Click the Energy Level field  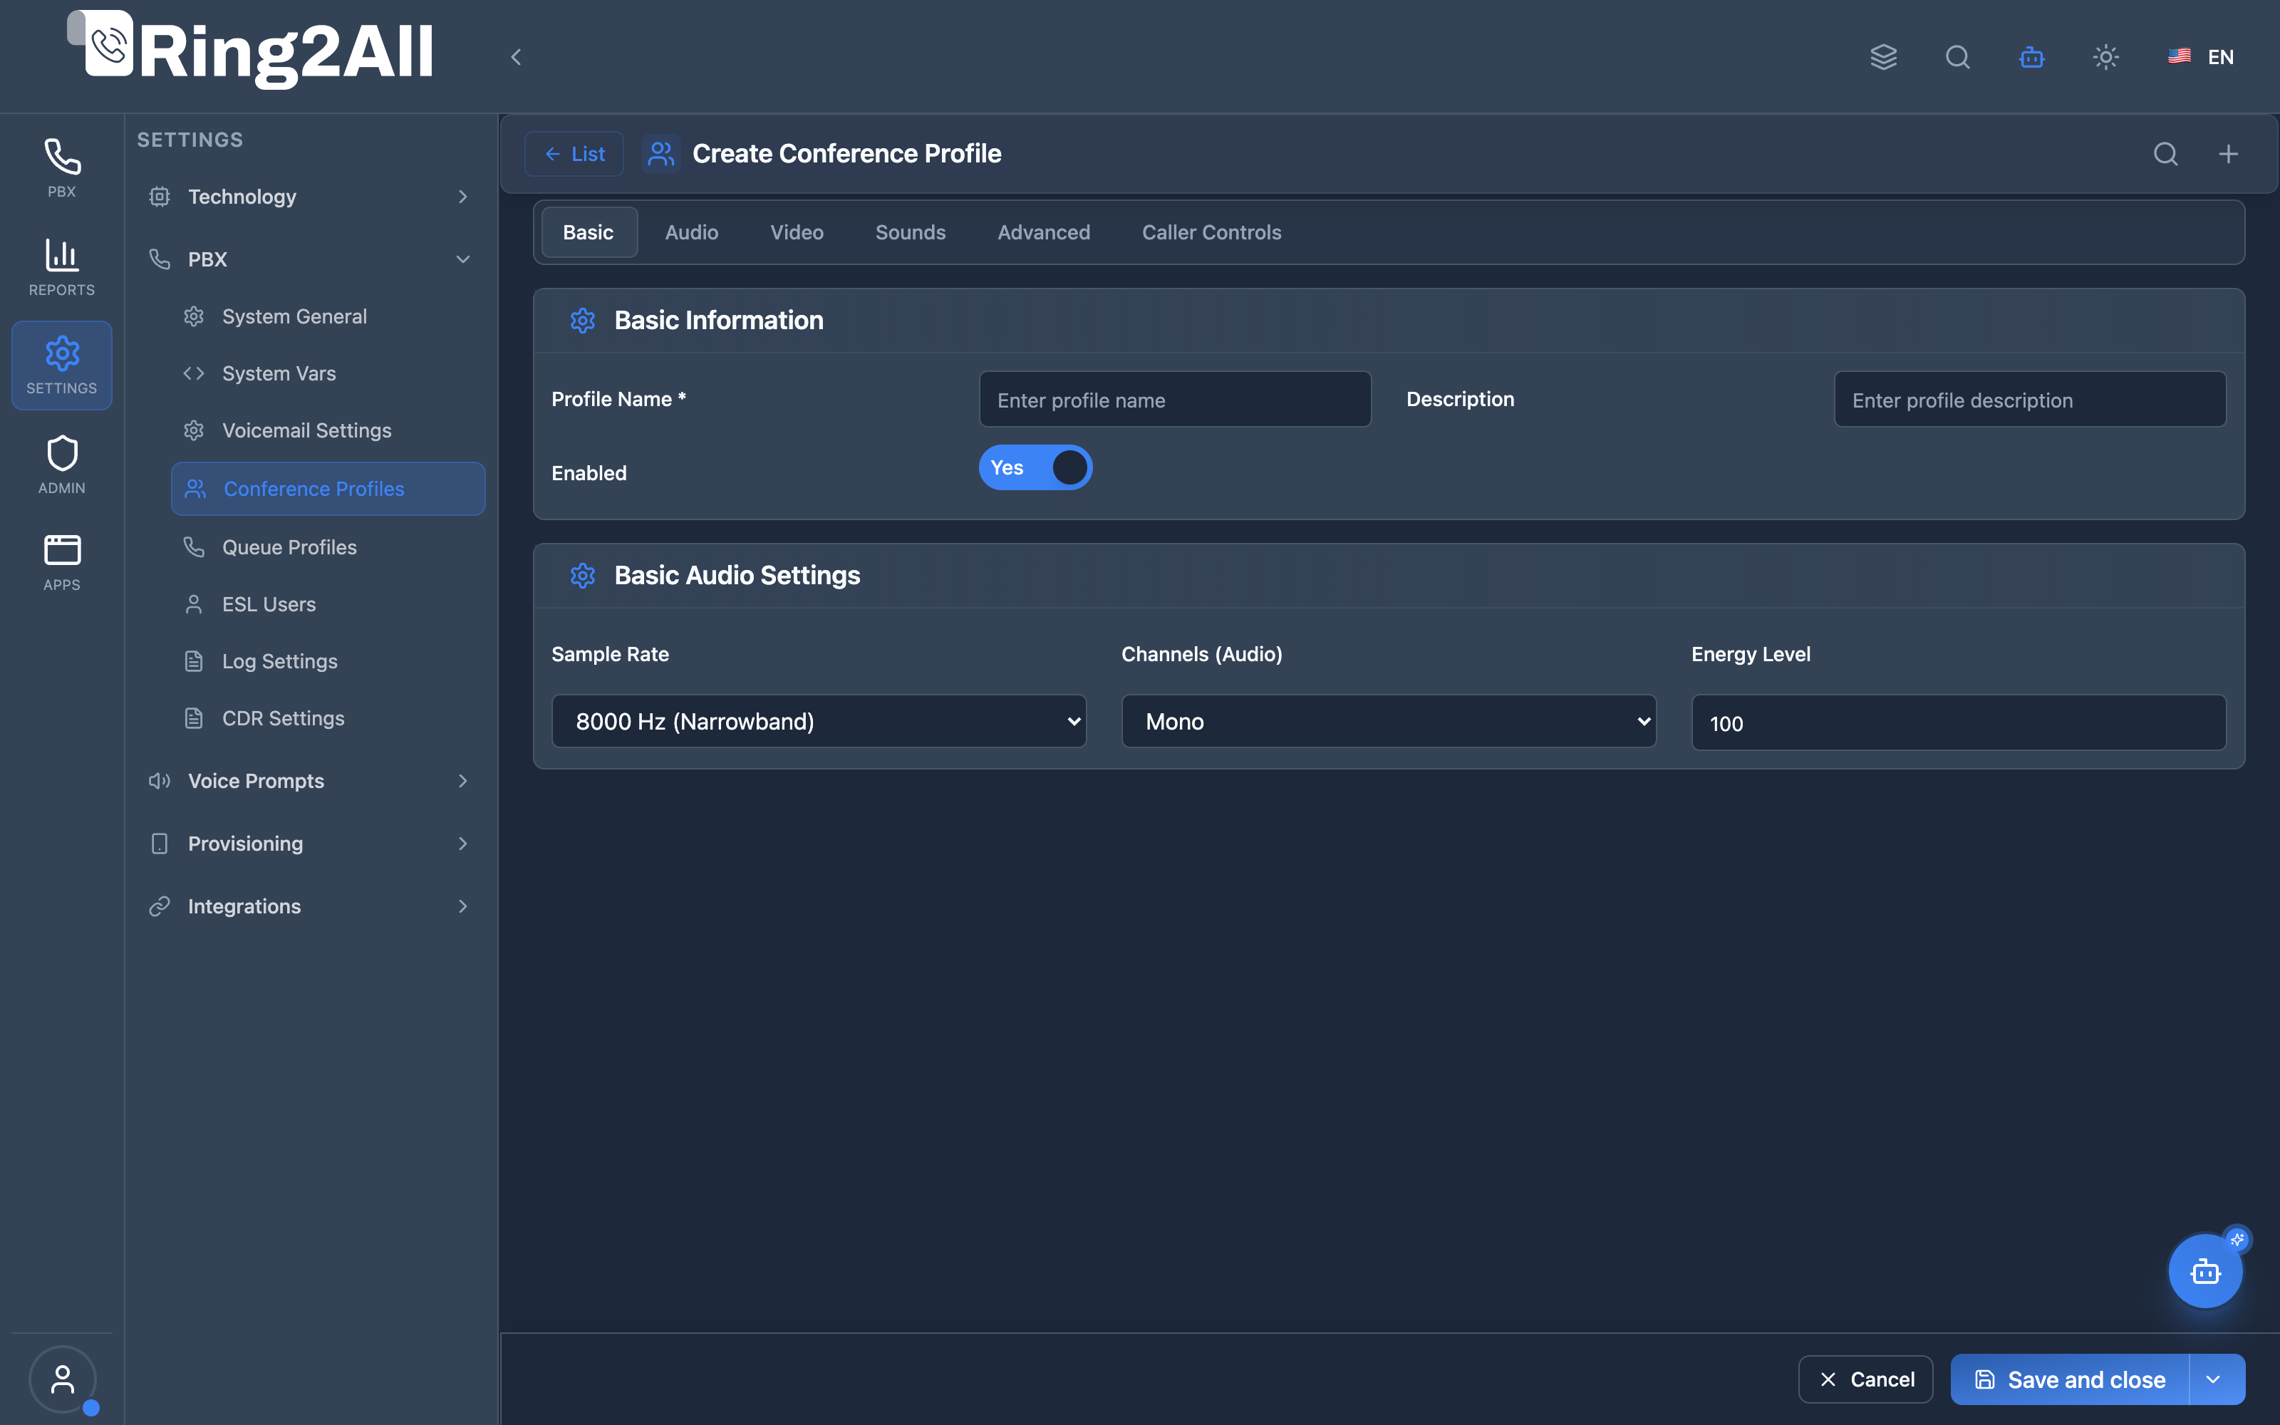pos(1959,723)
